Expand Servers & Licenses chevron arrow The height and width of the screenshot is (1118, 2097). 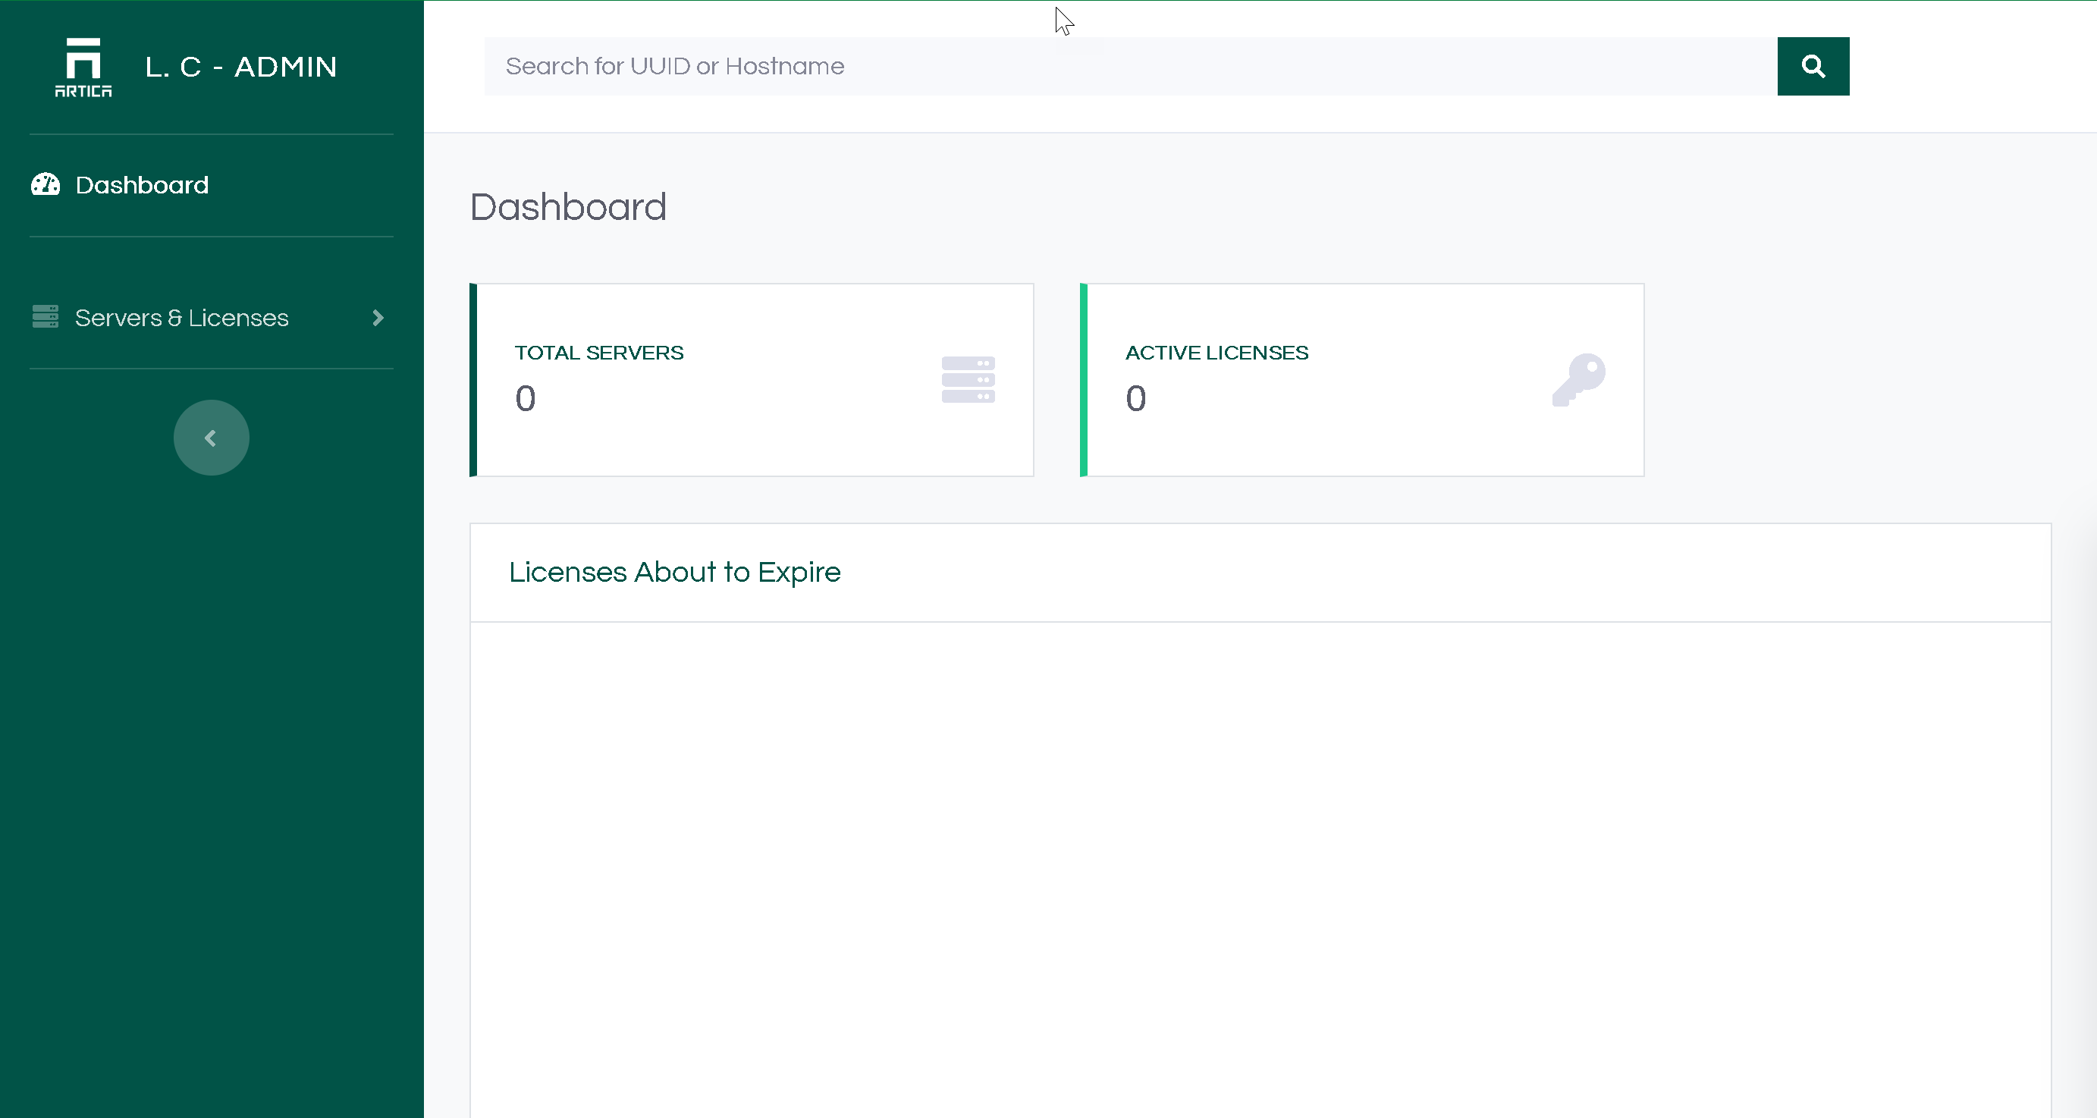point(378,318)
